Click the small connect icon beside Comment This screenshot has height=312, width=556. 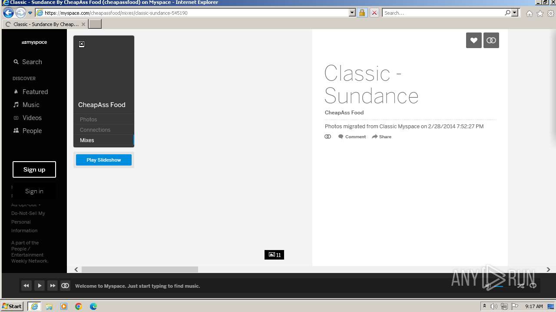click(x=328, y=136)
